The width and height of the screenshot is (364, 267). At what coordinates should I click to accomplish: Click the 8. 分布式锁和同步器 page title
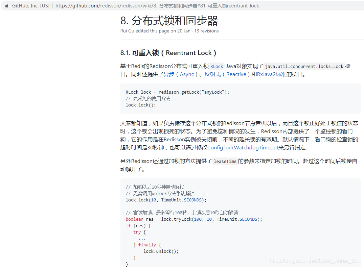pos(169,21)
